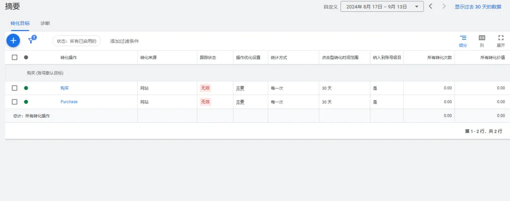Viewport: 510px width, 201px height.
Task: Go to next date range arrow
Action: 443,7
